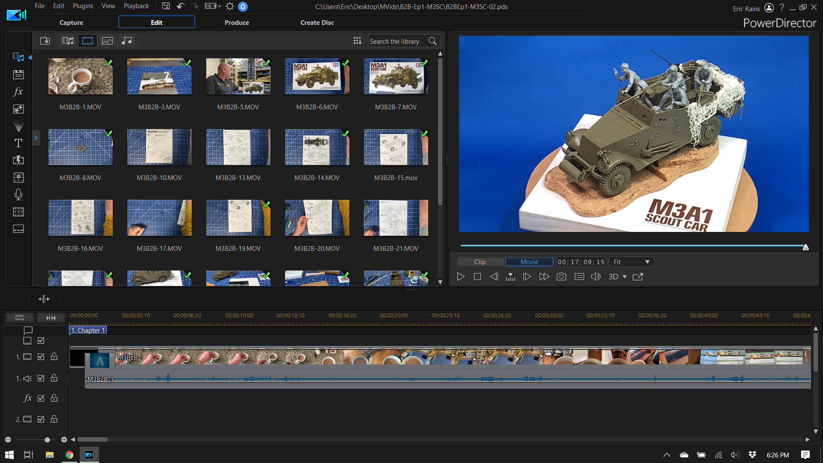Viewport: 823px width, 463px height.
Task: Click the preview volume speaker button
Action: (596, 277)
